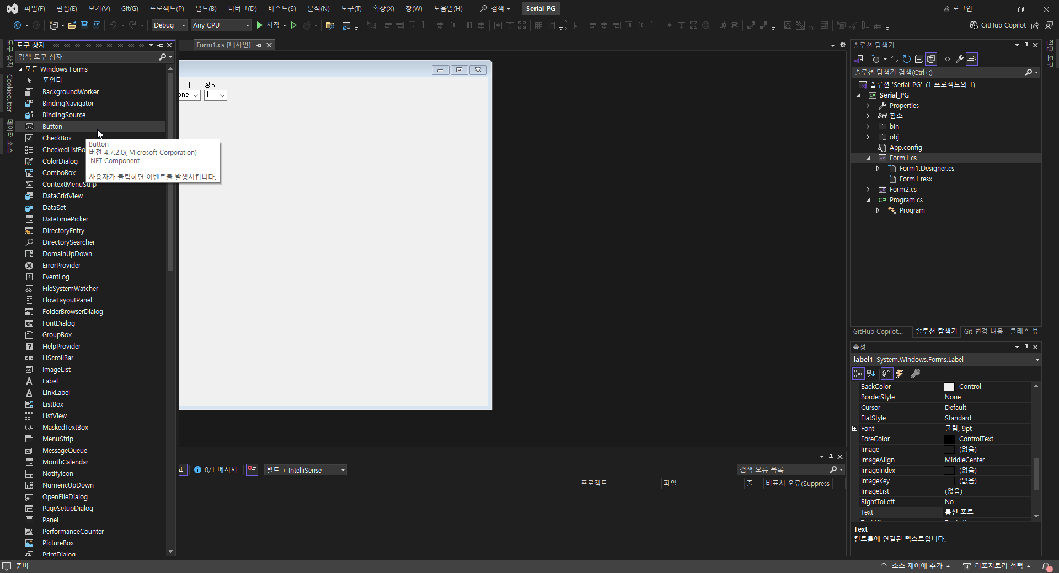The image size is (1059, 573).
Task: Open the 도구(T) menu
Action: [351, 9]
